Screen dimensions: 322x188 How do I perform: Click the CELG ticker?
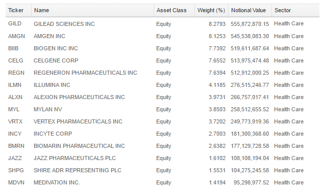16,60
